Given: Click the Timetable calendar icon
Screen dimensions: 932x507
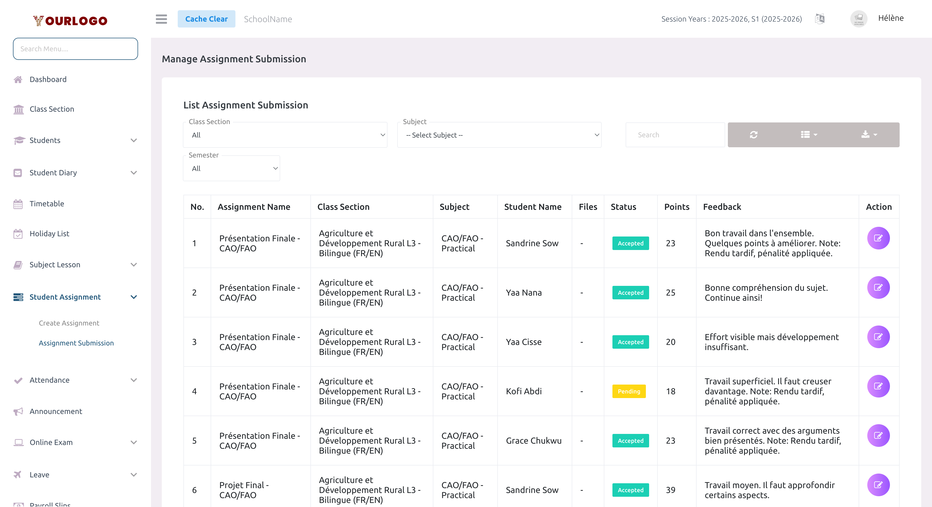Looking at the screenshot, I should coord(18,204).
